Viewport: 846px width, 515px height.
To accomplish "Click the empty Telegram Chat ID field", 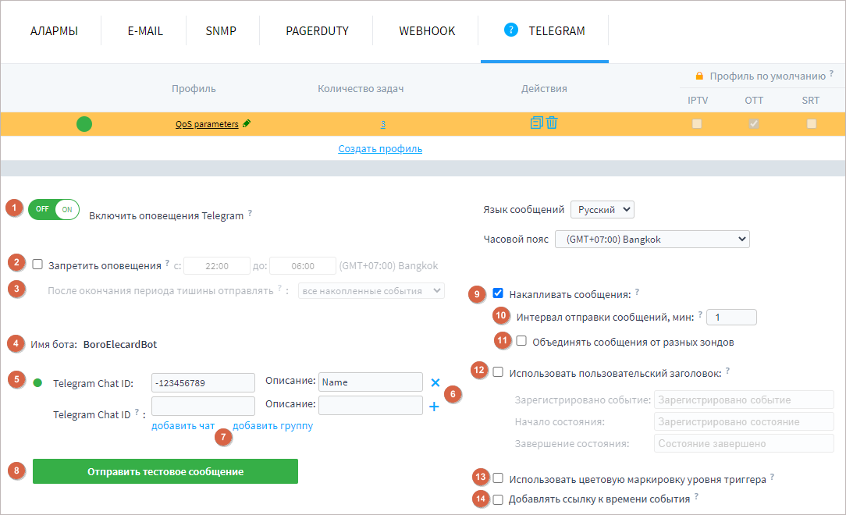I will (203, 405).
